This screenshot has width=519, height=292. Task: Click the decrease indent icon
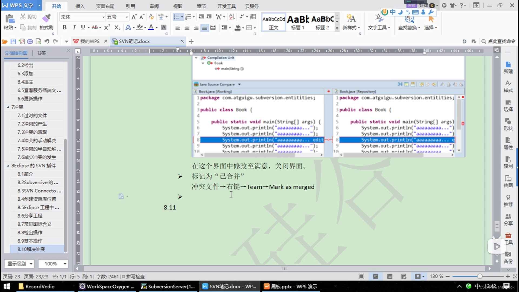(201, 17)
